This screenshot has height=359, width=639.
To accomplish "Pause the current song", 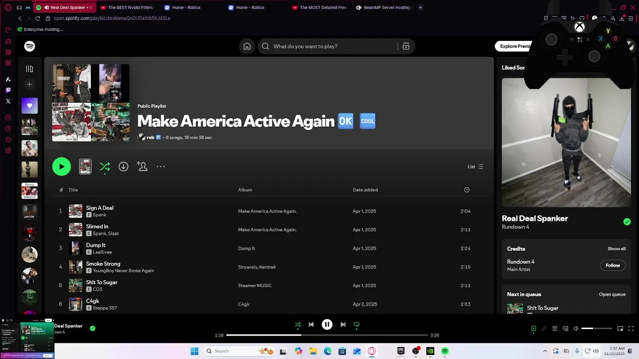I will tap(327, 325).
